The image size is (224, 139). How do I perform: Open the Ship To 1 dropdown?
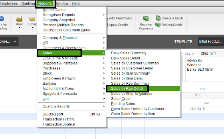click(x=212, y=53)
